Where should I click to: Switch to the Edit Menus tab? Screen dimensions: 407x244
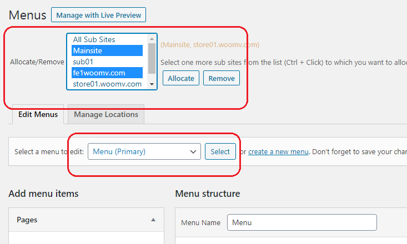tap(38, 114)
